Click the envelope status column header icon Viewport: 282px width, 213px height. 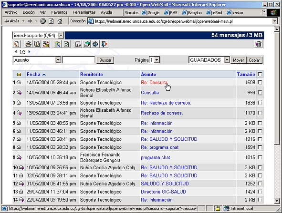(x=19, y=74)
